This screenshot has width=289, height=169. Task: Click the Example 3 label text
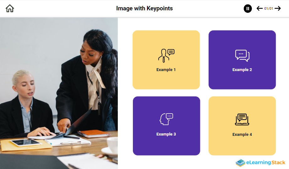[x=166, y=134]
